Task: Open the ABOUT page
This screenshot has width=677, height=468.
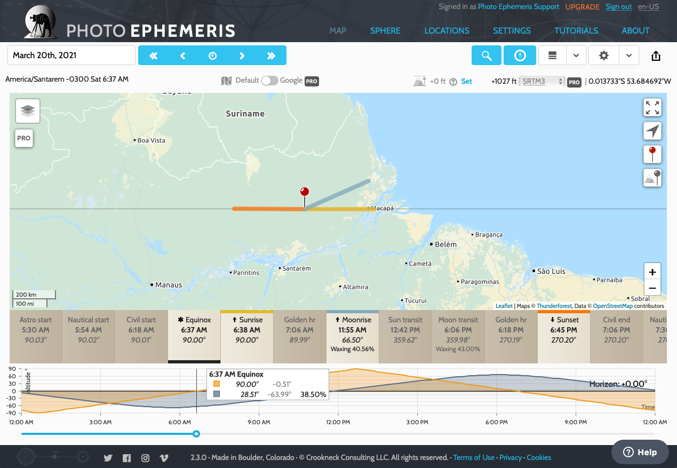Action: 635,30
